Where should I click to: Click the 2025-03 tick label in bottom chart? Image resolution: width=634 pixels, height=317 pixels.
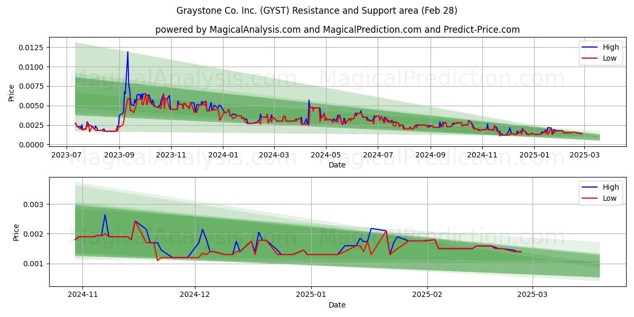click(532, 295)
